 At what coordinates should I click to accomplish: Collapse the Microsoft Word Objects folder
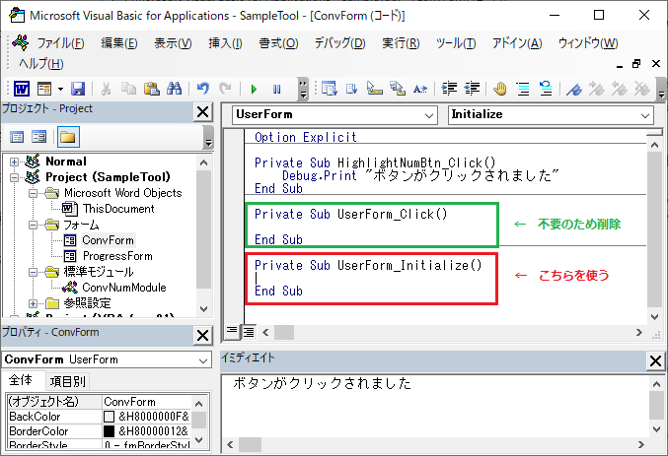[x=33, y=193]
